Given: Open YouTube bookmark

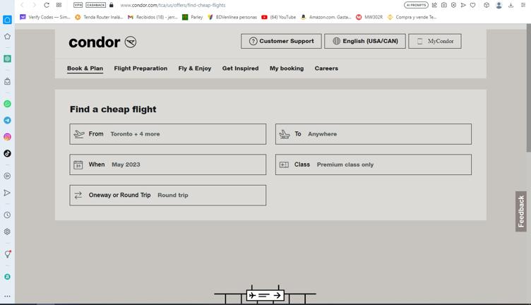Looking at the screenshot, I should 279,17.
